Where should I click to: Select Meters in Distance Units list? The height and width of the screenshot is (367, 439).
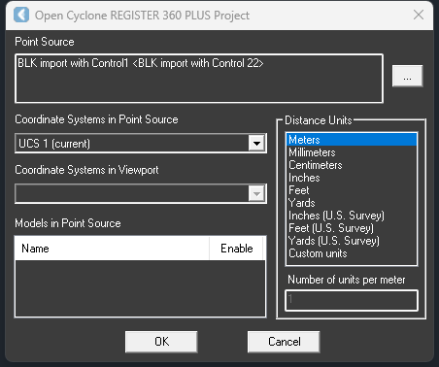(x=352, y=140)
